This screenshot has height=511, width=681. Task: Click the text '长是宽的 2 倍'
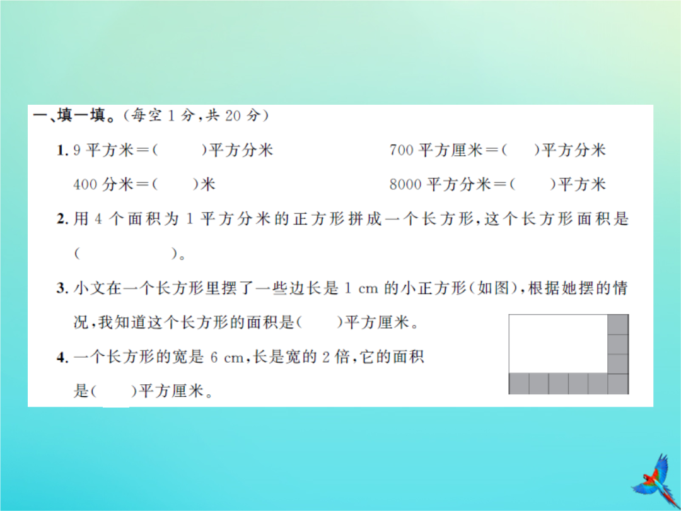pyautogui.click(x=301, y=357)
